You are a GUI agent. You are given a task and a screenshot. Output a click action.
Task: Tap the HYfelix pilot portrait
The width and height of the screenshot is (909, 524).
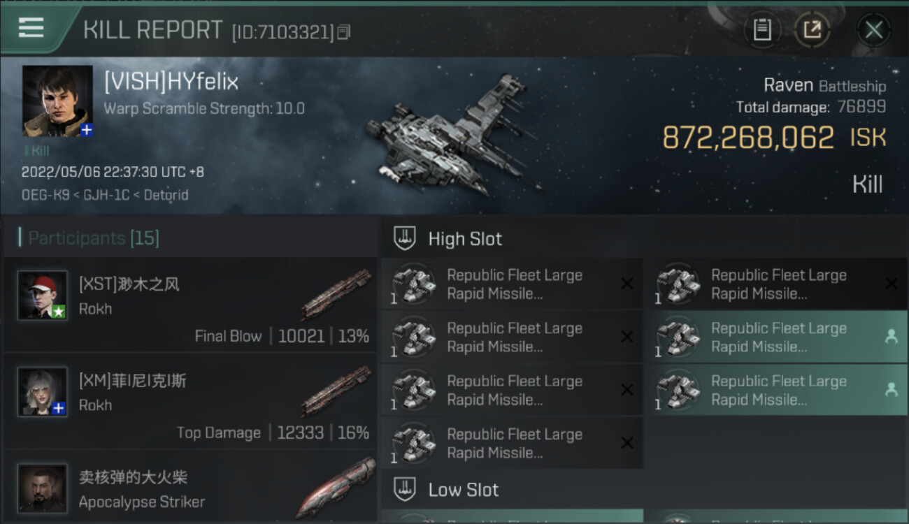57,101
